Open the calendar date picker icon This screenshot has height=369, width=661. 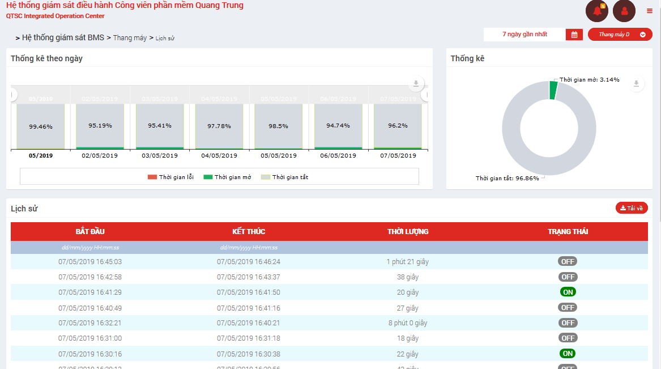[574, 35]
